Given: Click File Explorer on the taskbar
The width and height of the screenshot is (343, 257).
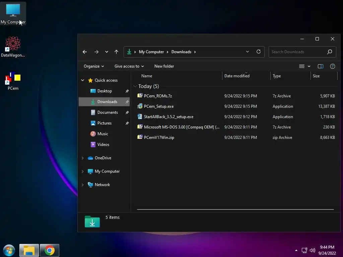Looking at the screenshot, I should (29, 250).
